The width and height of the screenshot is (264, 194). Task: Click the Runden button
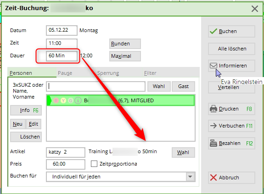(x=125, y=44)
